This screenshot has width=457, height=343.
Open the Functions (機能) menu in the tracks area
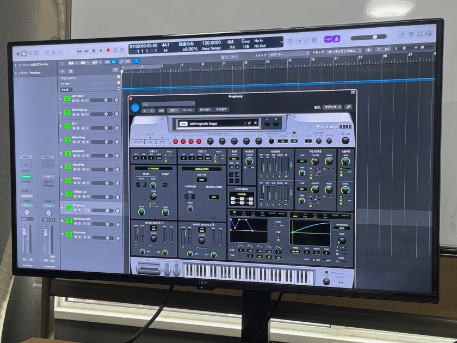coord(84,63)
